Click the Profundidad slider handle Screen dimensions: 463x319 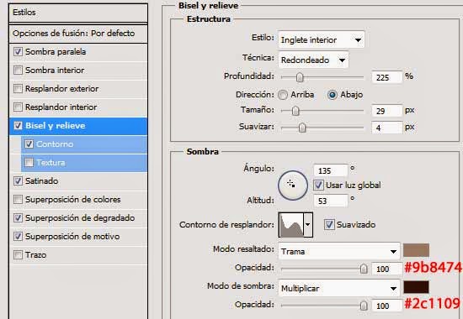[x=300, y=77]
